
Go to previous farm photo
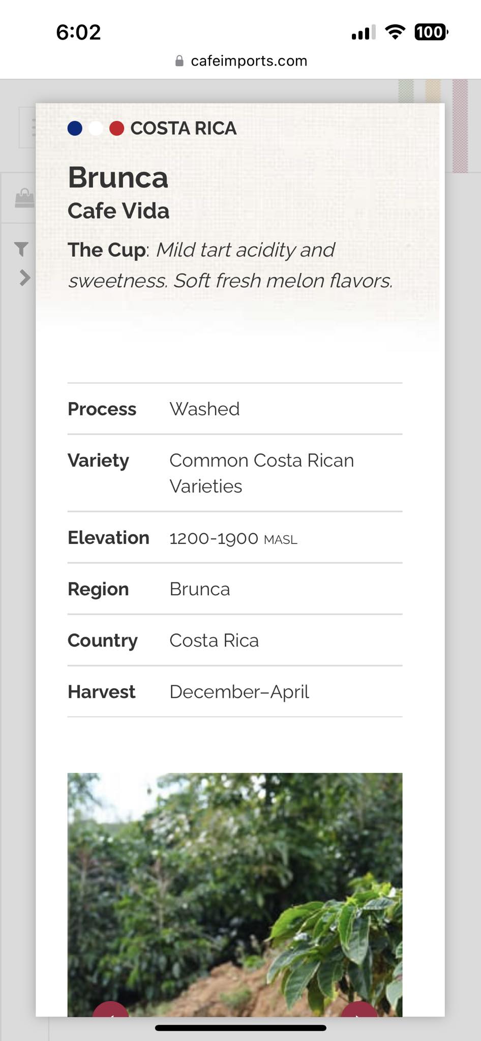pyautogui.click(x=111, y=1009)
